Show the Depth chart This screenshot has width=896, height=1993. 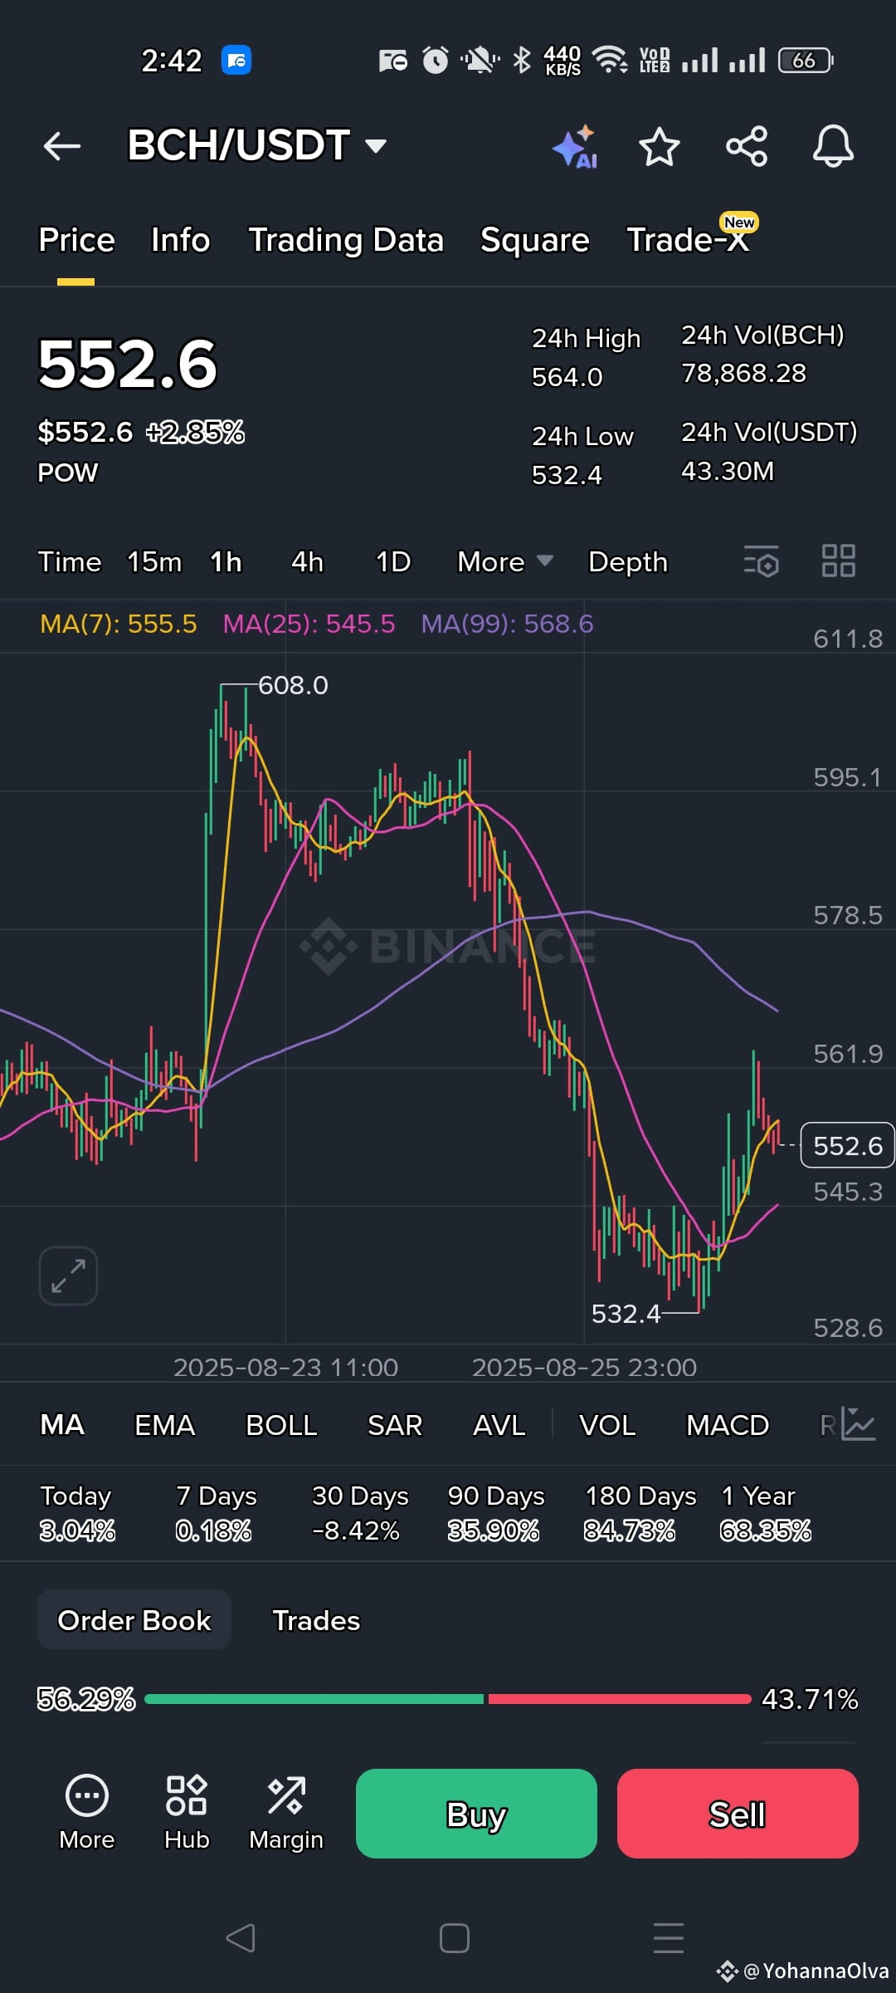pos(628,562)
